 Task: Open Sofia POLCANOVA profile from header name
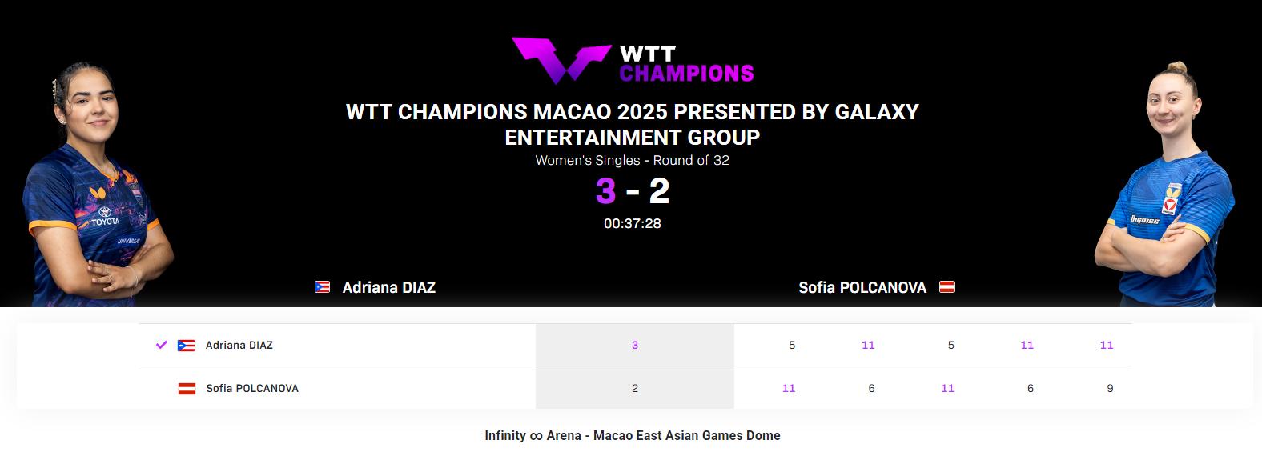862,287
